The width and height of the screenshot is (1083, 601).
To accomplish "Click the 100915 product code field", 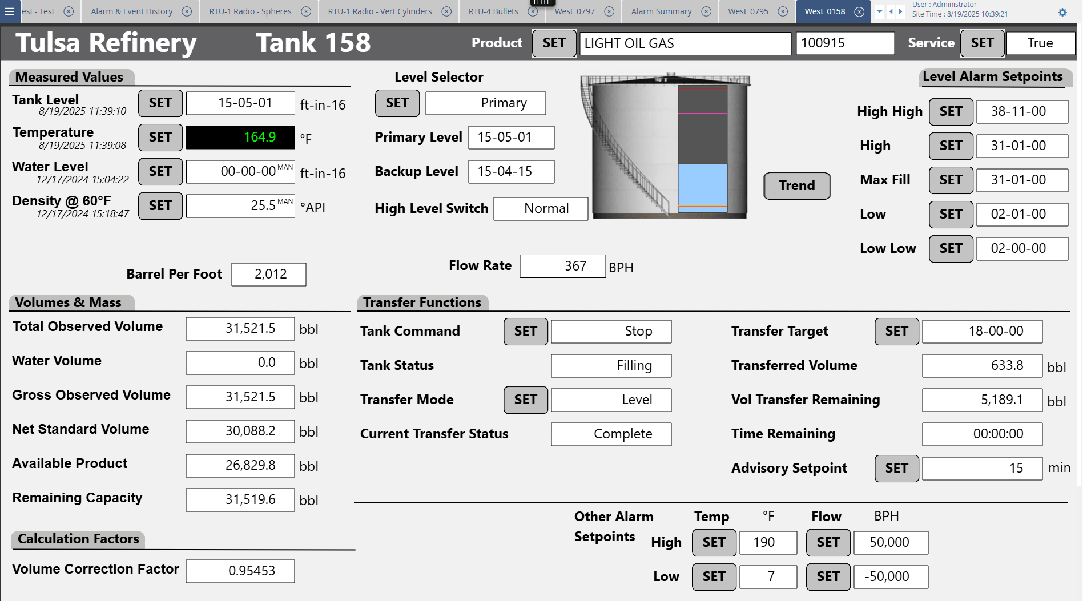I will (x=845, y=43).
